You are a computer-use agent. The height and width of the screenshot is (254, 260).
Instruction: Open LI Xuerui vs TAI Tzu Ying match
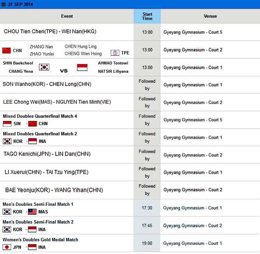[x=46, y=172]
